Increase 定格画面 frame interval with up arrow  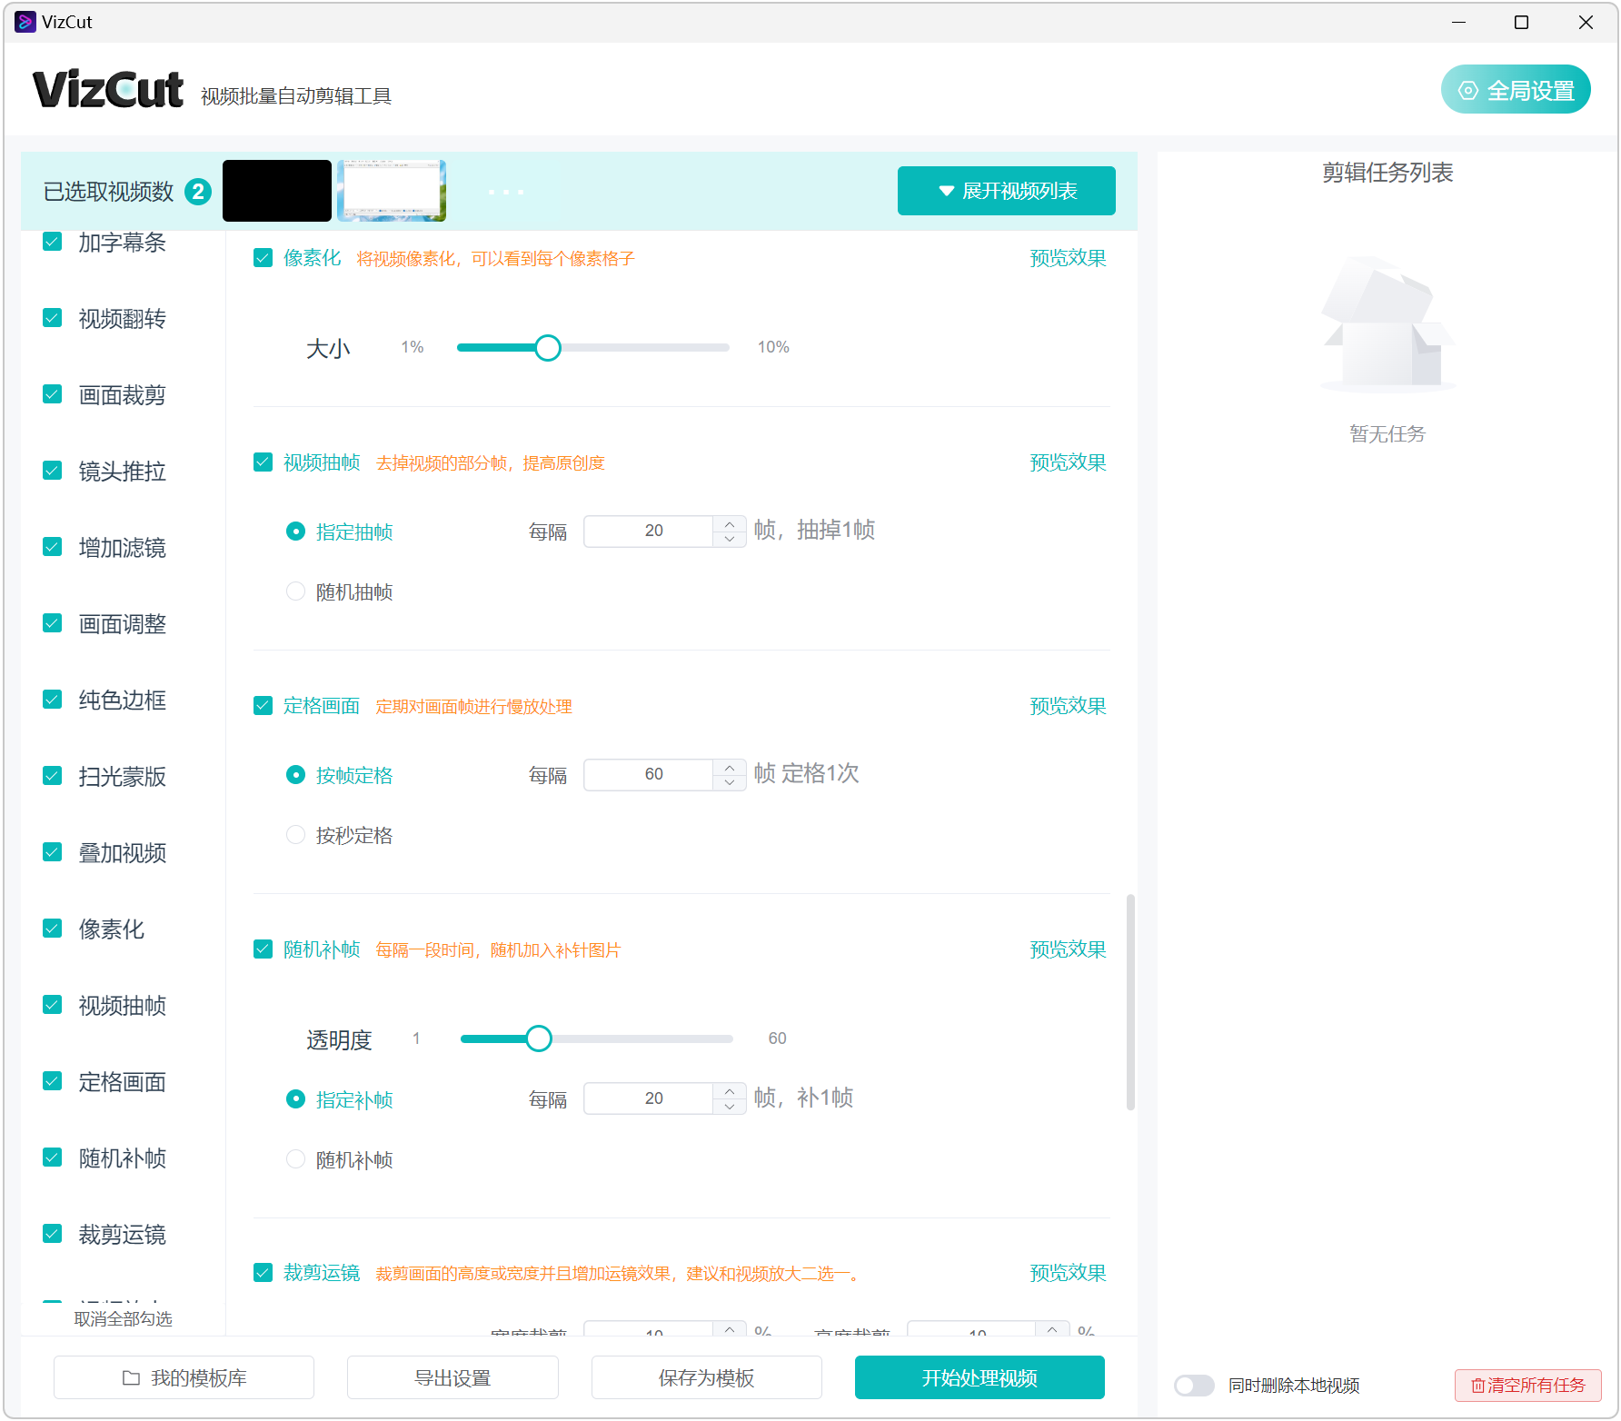coord(730,767)
